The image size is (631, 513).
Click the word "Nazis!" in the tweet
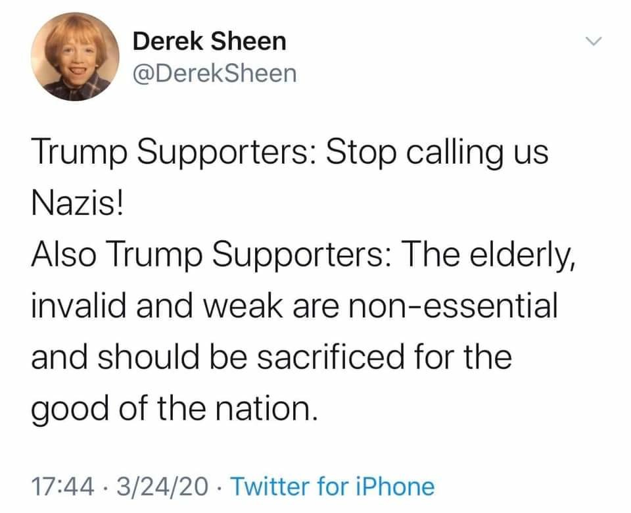click(x=77, y=203)
